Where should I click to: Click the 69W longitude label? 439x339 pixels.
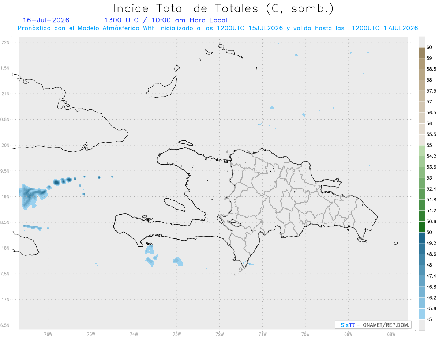tap(348, 334)
